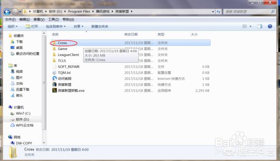The width and height of the screenshot is (280, 161).
Task: Open the 工具(T) menu
Action: click(53, 19)
